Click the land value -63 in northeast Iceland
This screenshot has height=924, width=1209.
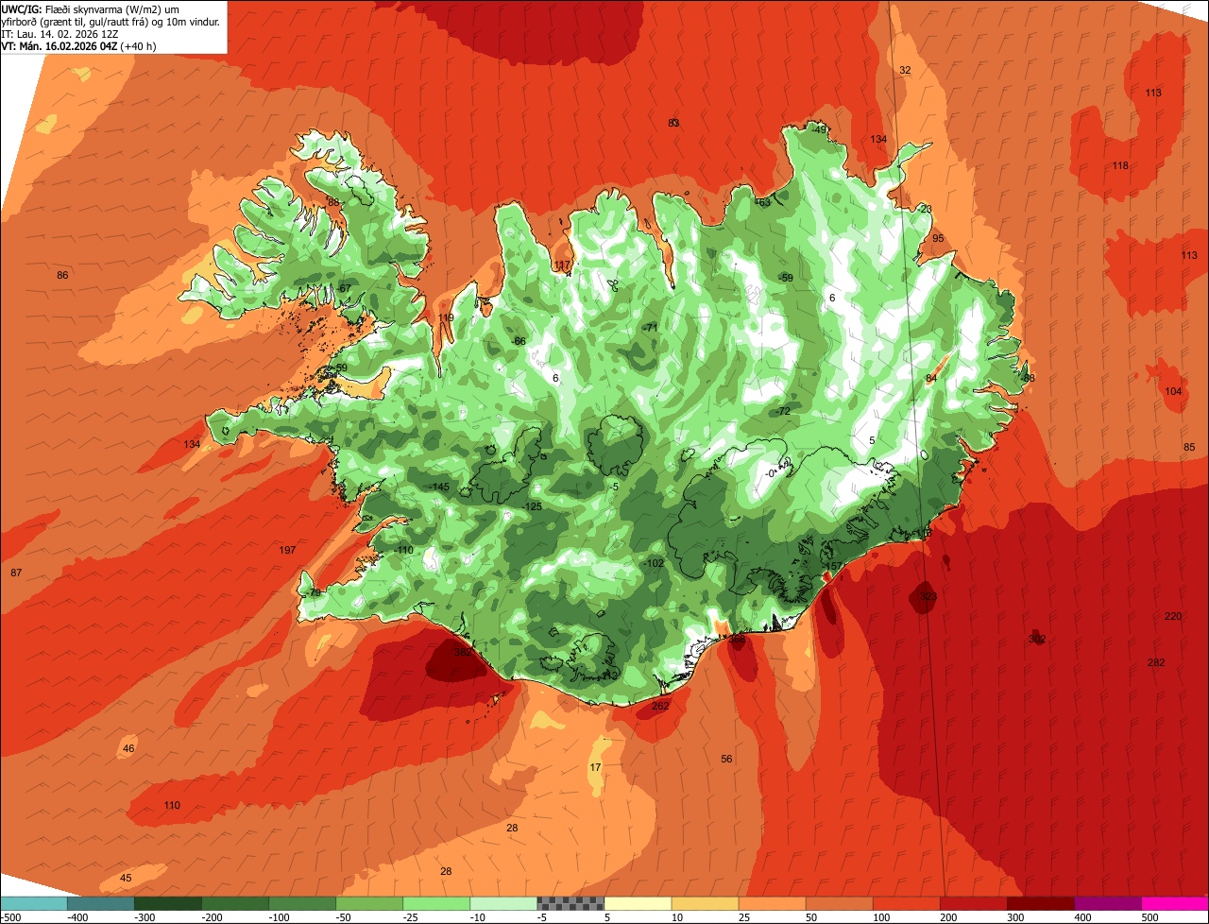(x=763, y=201)
